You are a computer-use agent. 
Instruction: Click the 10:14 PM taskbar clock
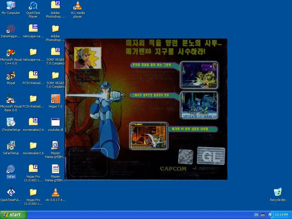pos(281,215)
